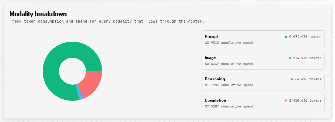Click the blue dot beside Image tokens
Image resolution: width=335 pixels, height=122 pixels.
(290, 58)
